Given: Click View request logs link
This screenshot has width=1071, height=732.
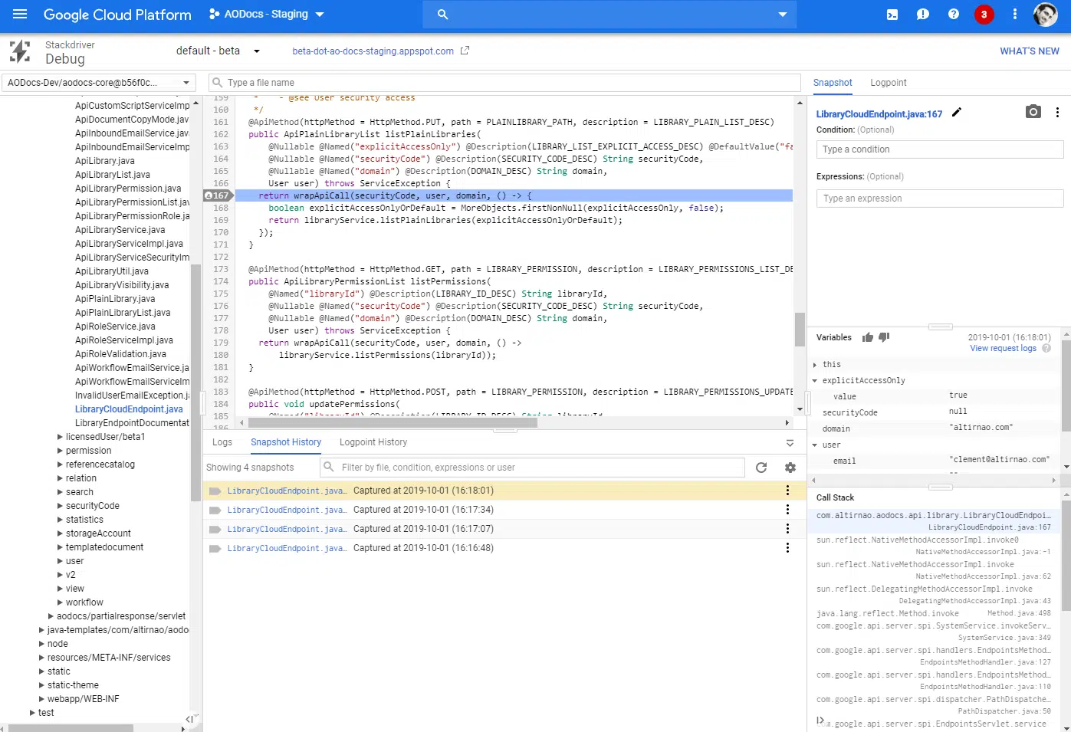Looking at the screenshot, I should 1003,348.
